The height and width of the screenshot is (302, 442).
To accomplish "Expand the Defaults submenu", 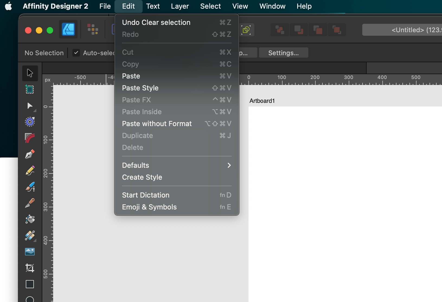I will click(x=177, y=165).
